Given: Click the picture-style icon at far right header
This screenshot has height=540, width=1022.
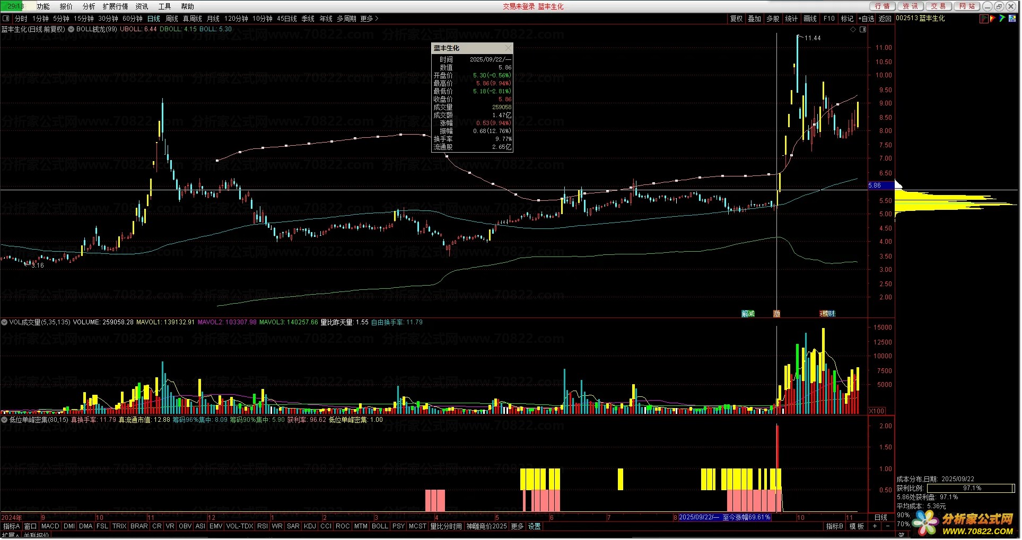Looking at the screenshot, I should [x=1012, y=19].
